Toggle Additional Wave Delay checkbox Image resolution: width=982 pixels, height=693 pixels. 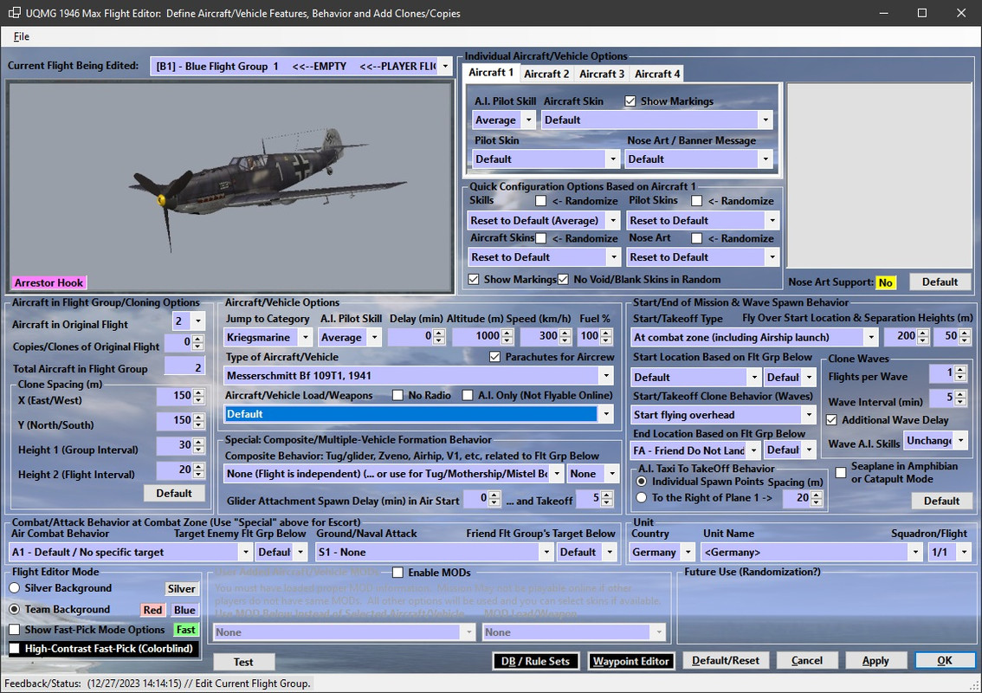tap(831, 420)
